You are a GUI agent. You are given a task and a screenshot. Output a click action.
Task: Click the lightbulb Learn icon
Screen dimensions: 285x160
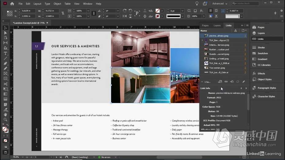pos(197,3)
